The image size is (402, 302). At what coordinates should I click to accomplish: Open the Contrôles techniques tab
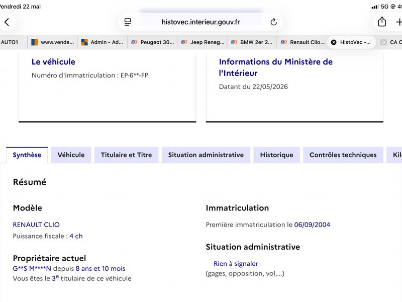point(343,155)
